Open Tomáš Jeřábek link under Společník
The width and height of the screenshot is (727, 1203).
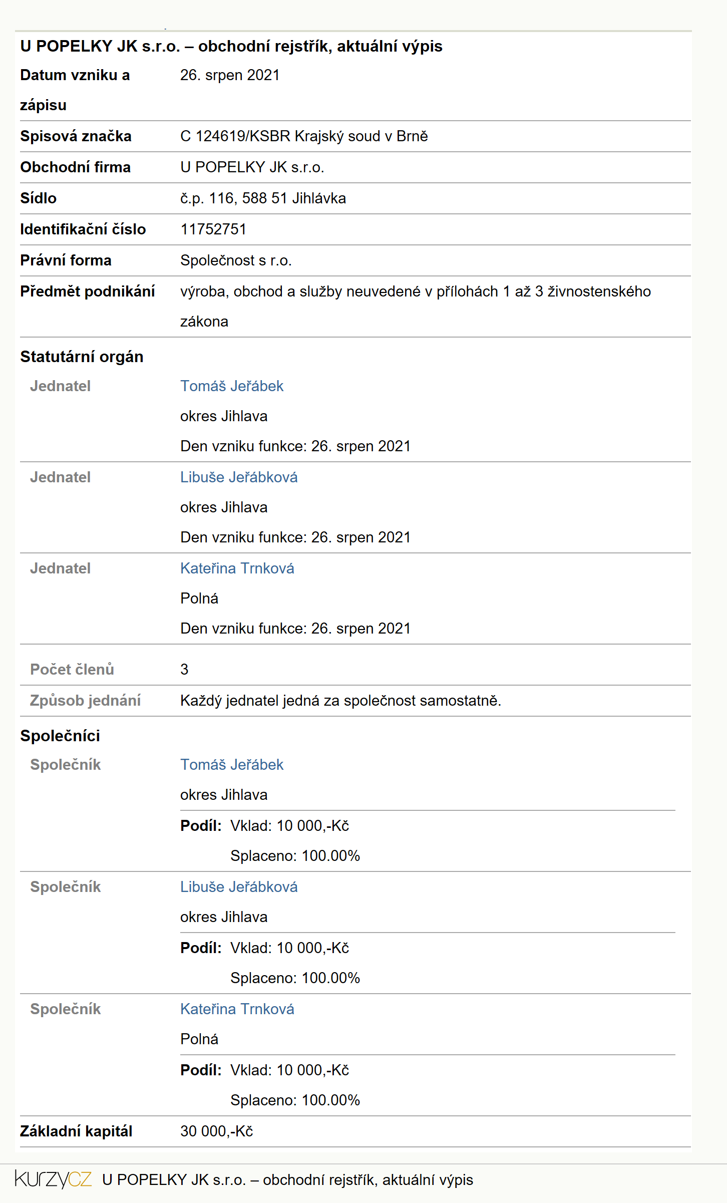(232, 765)
